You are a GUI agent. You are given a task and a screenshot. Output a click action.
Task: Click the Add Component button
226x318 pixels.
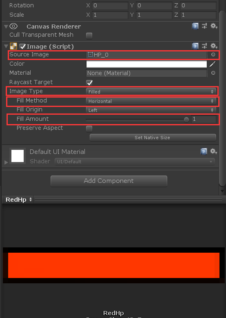tap(109, 181)
